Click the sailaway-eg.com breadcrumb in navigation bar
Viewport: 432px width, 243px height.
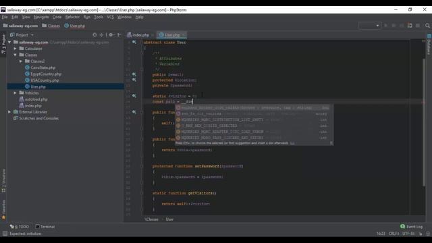tap(21, 26)
